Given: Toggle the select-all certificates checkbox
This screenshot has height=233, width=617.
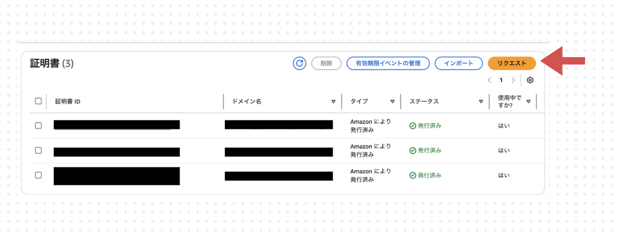Looking at the screenshot, I should [x=38, y=101].
